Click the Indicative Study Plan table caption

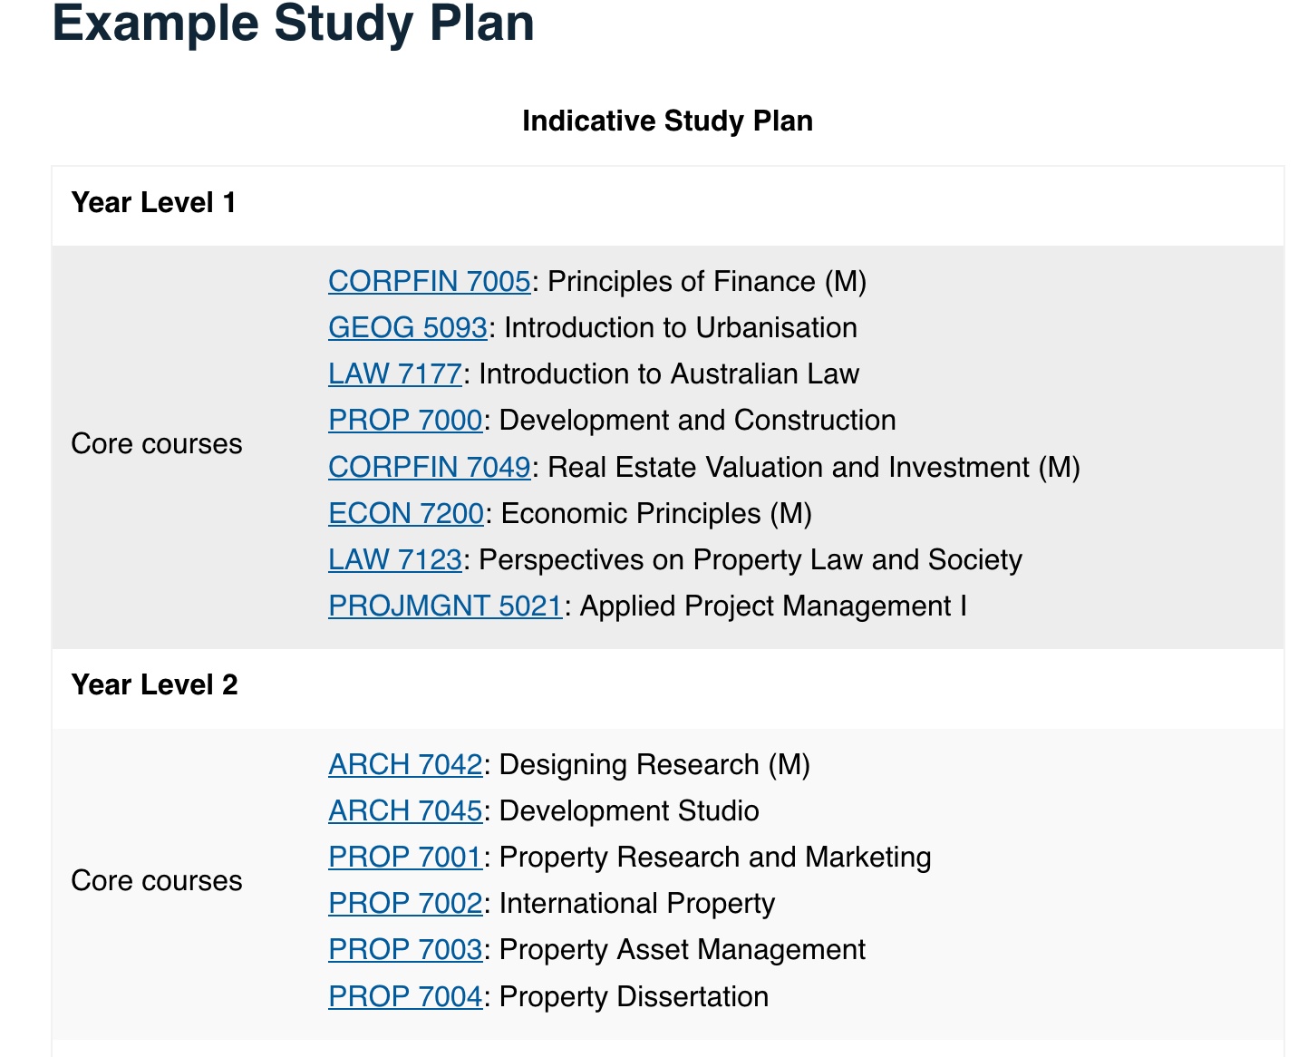point(668,121)
